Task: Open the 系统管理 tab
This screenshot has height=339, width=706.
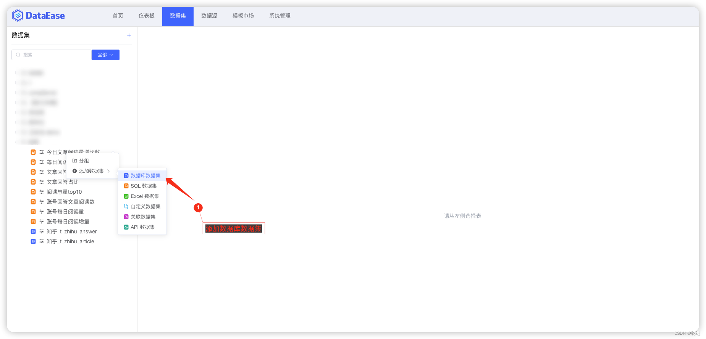Action: click(280, 16)
